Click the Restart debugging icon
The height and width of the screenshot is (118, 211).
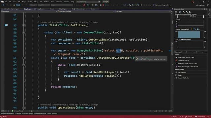pos(106,5)
